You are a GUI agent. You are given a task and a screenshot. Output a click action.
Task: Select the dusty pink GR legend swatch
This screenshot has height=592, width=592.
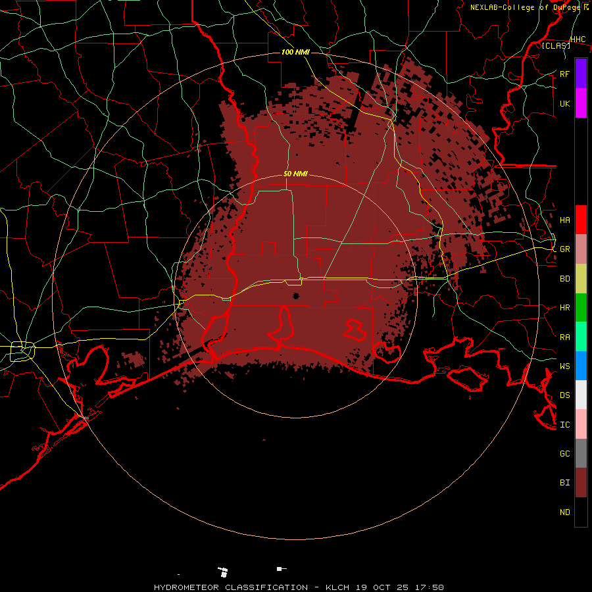pos(581,249)
